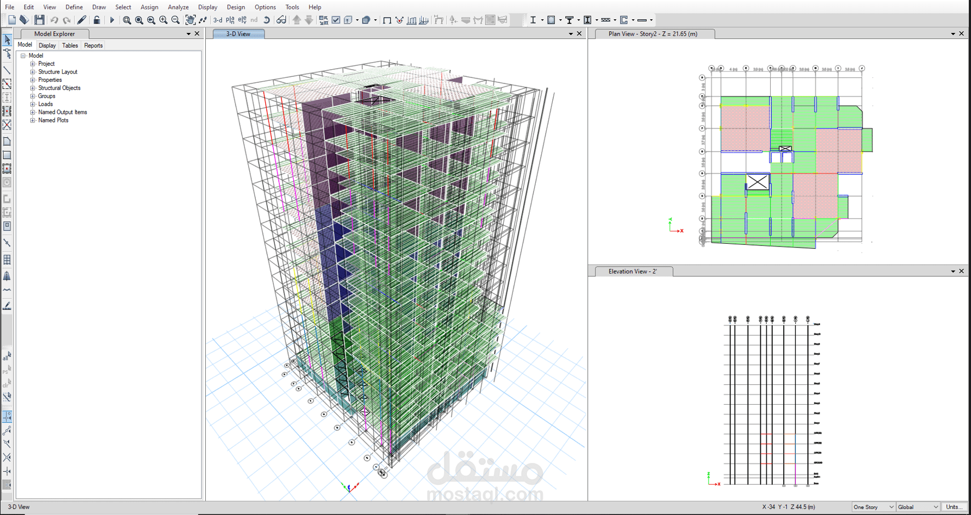The image size is (971, 515).
Task: Set Plan view button in toolbar
Action: click(x=230, y=20)
